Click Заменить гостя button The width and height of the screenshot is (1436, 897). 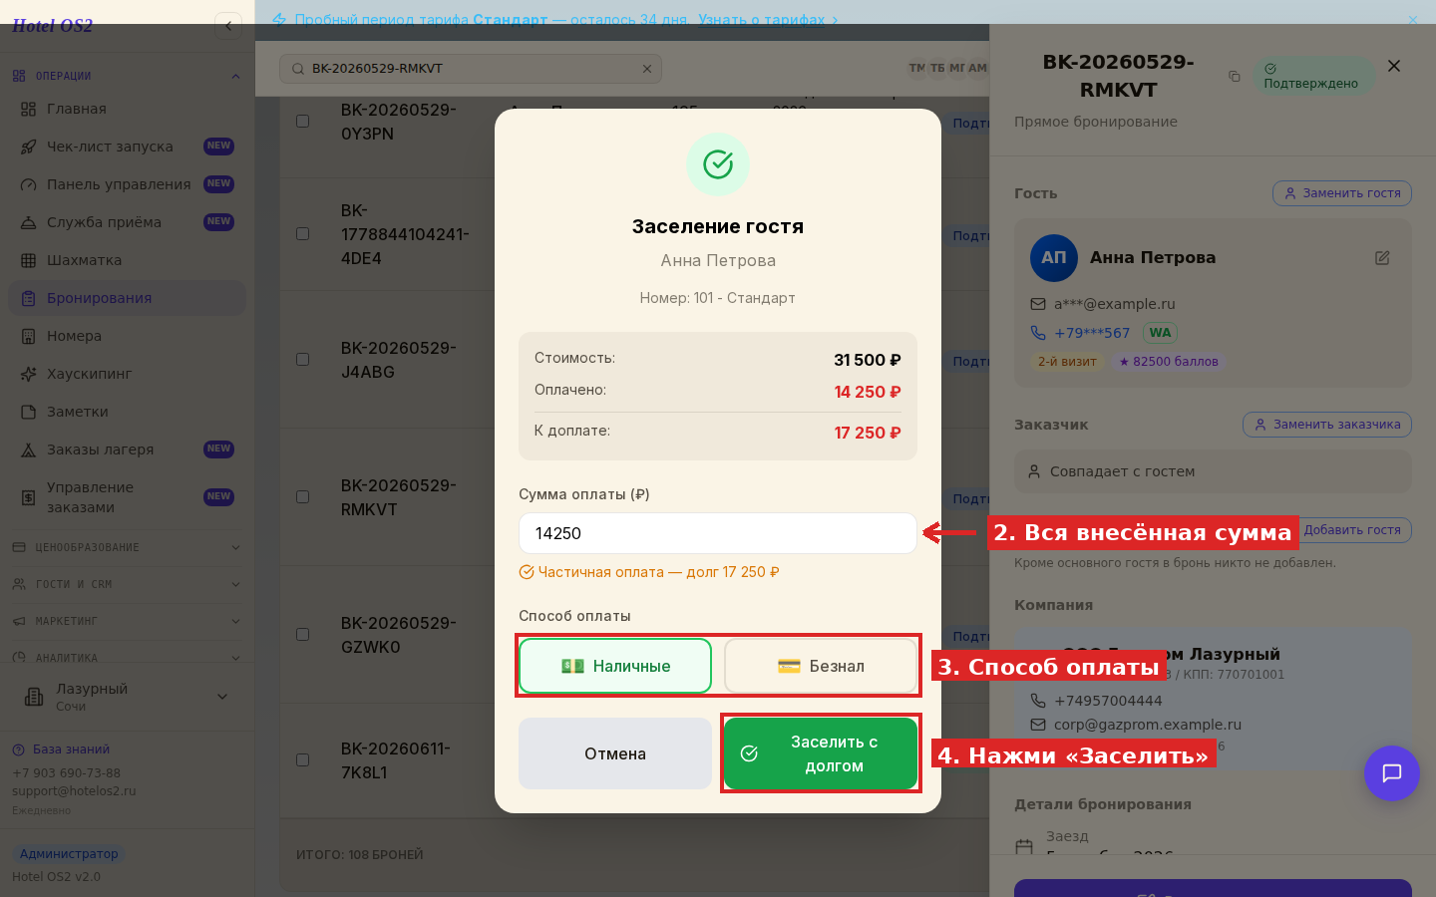[x=1342, y=193]
